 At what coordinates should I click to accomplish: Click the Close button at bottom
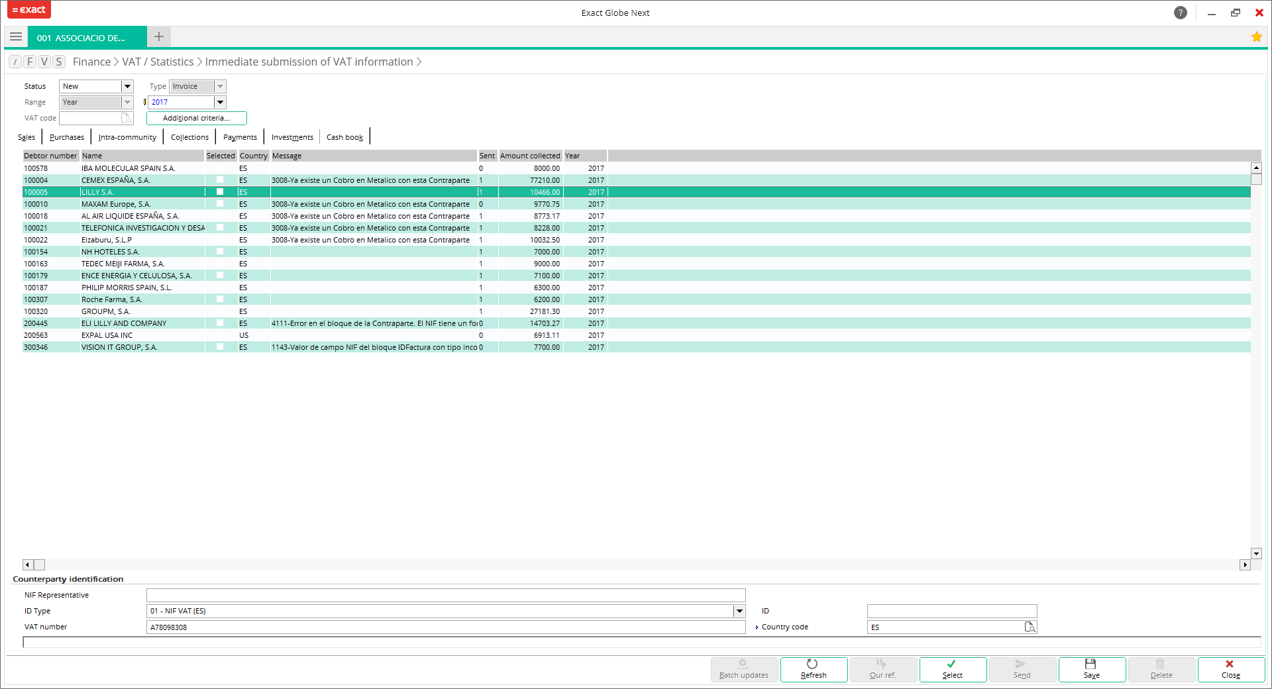tap(1231, 669)
